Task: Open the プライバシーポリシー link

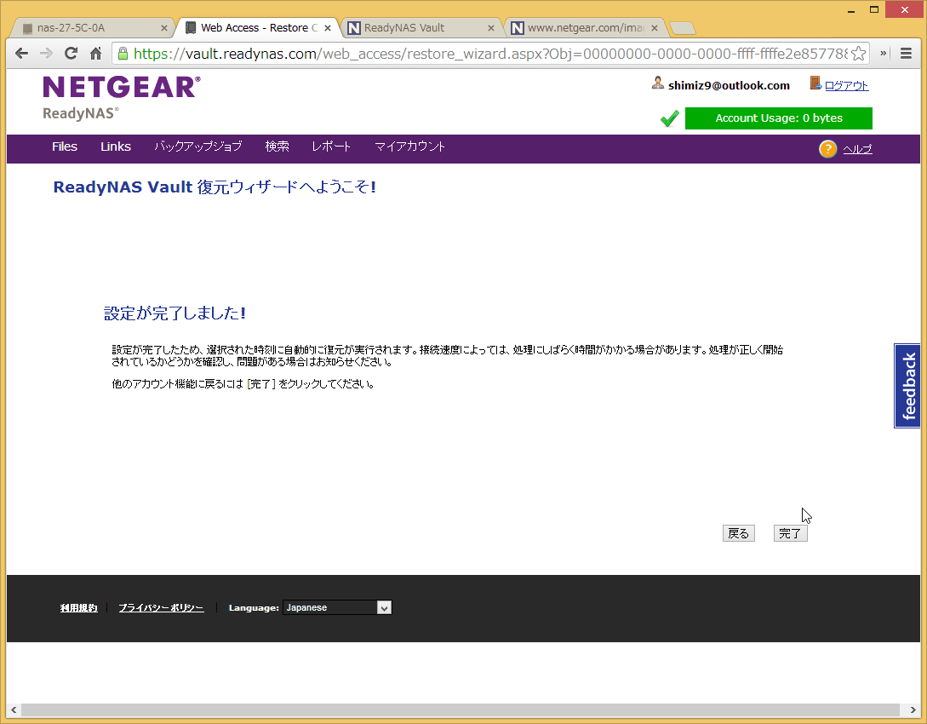Action: [161, 608]
